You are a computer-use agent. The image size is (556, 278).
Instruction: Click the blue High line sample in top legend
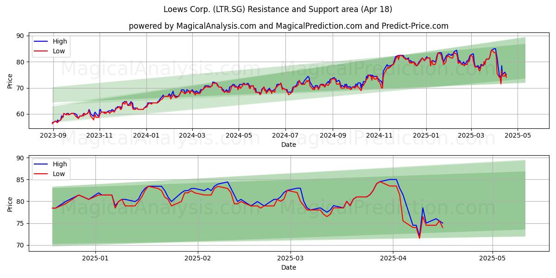coord(42,41)
